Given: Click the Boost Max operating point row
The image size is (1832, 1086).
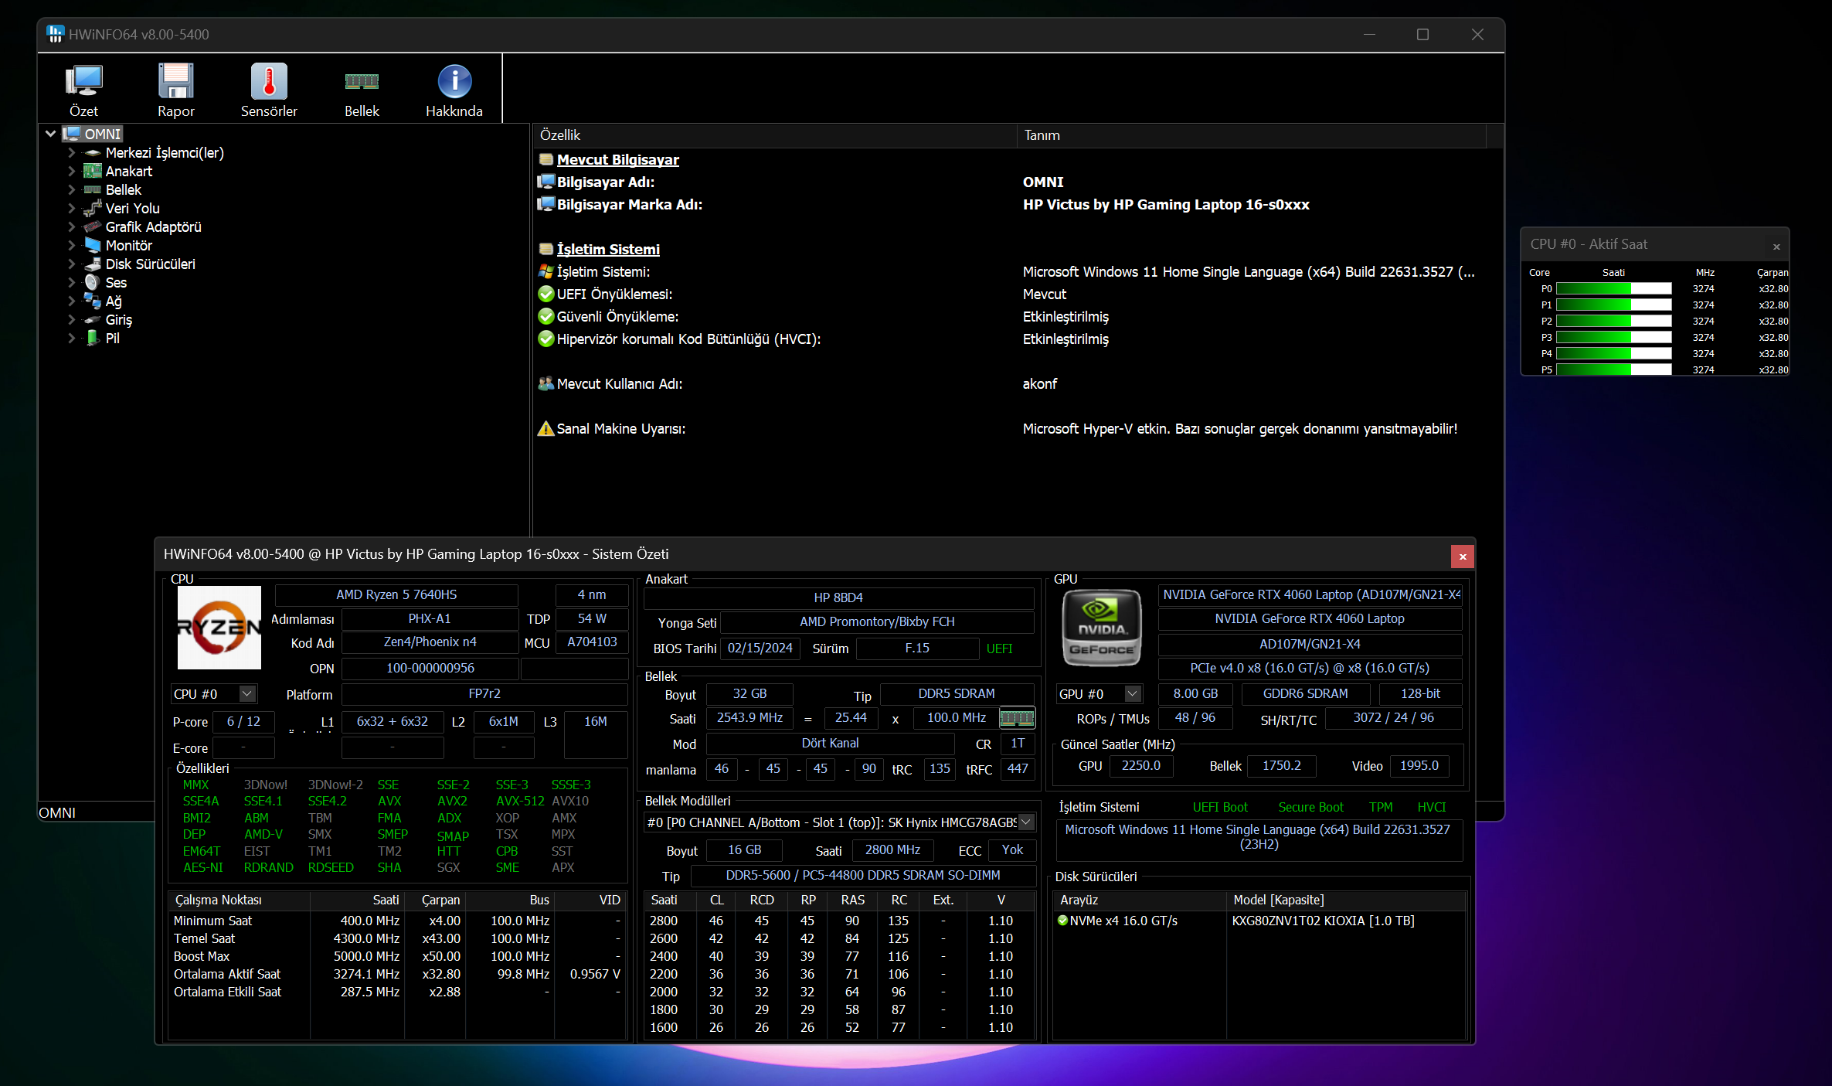Looking at the screenshot, I should (x=397, y=956).
